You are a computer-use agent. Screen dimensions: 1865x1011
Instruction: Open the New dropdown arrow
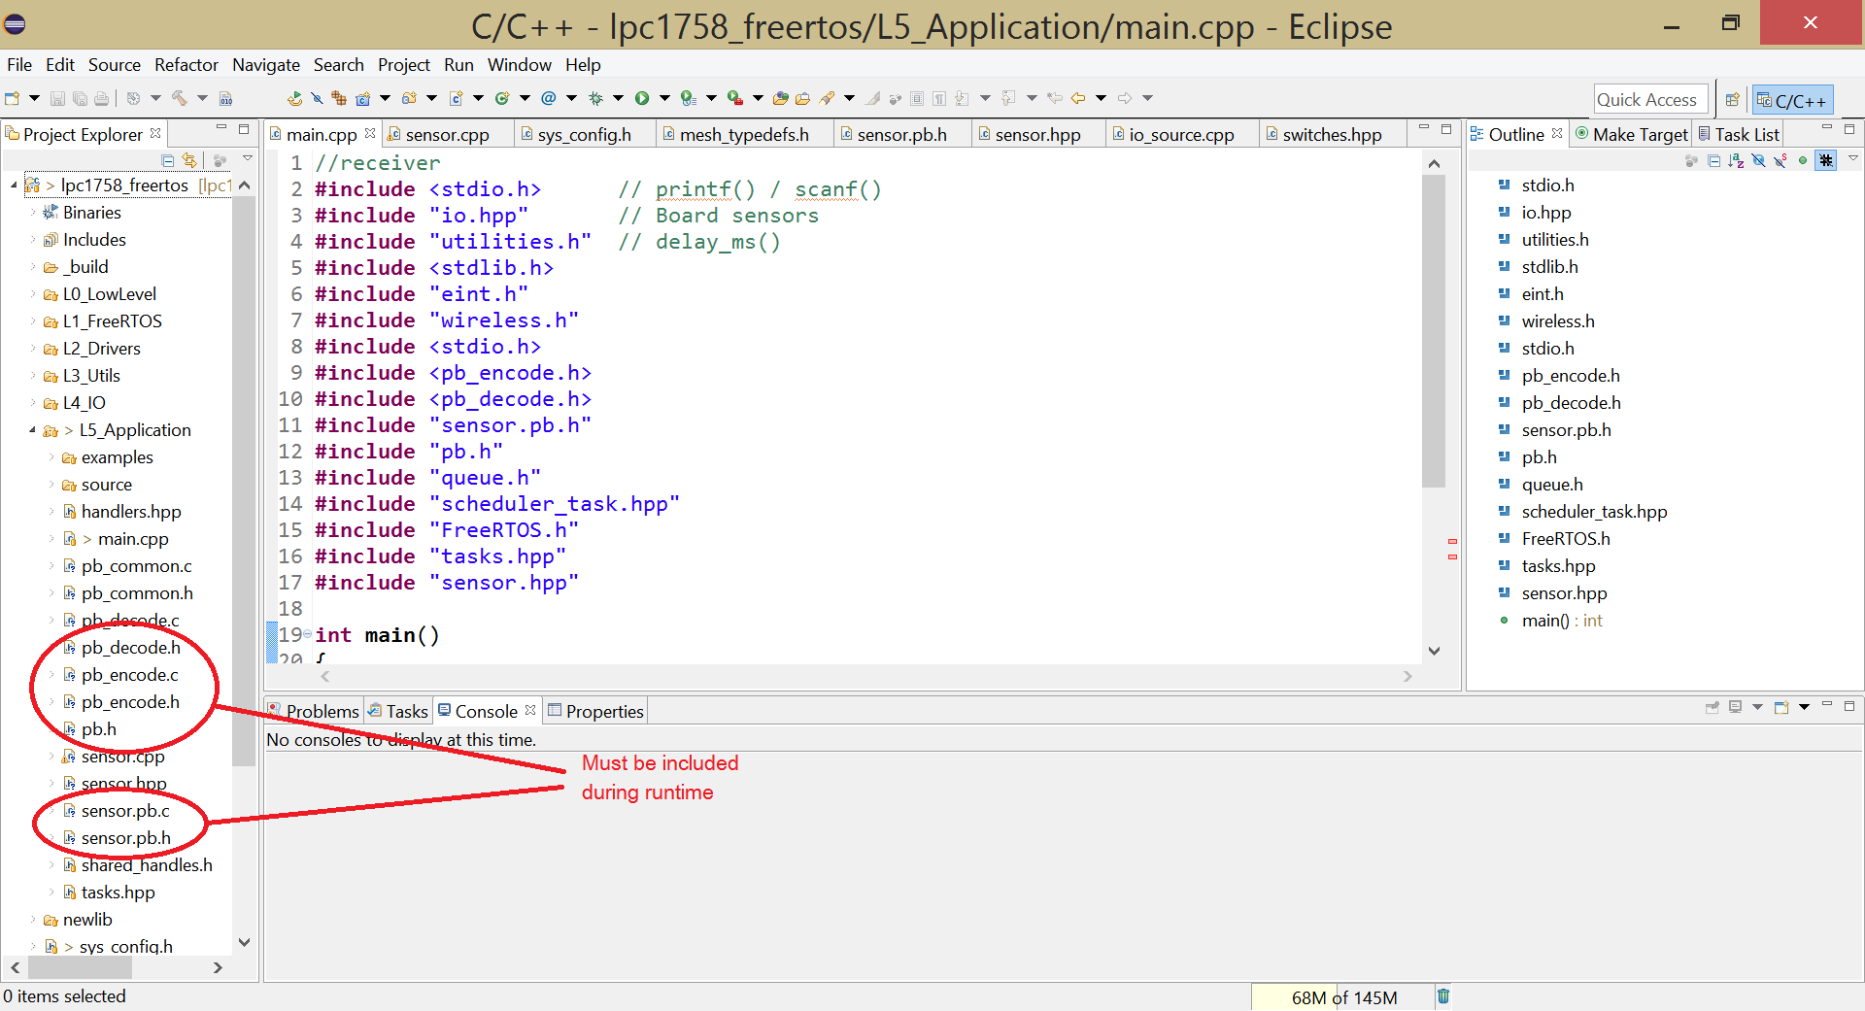click(x=34, y=98)
